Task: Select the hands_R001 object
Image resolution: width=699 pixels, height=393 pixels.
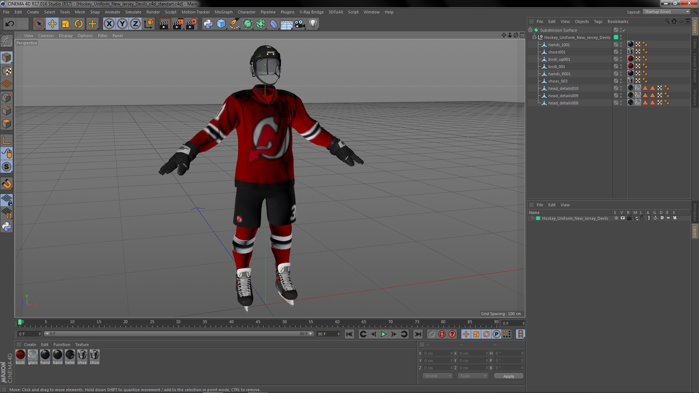Action: (559, 74)
